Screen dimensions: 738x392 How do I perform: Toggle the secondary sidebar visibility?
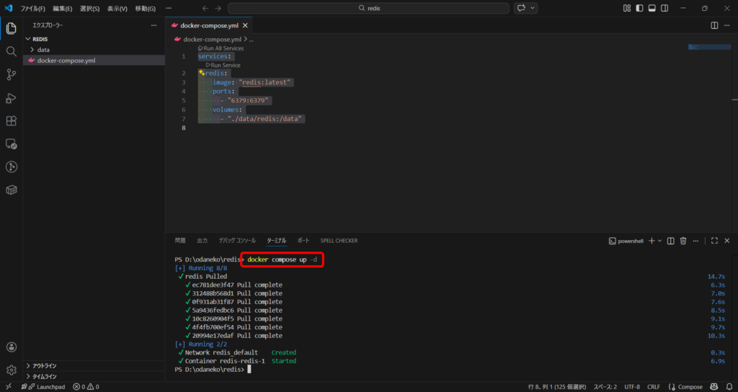pyautogui.click(x=664, y=8)
